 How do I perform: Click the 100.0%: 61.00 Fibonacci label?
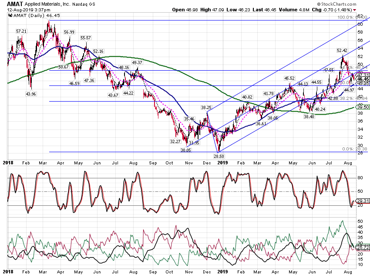352,17
